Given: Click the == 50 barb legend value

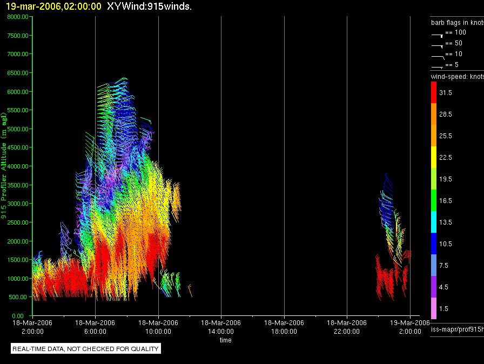Looking at the screenshot, I should coord(454,43).
